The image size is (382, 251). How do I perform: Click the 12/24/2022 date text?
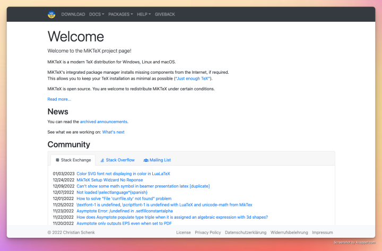coord(64,180)
